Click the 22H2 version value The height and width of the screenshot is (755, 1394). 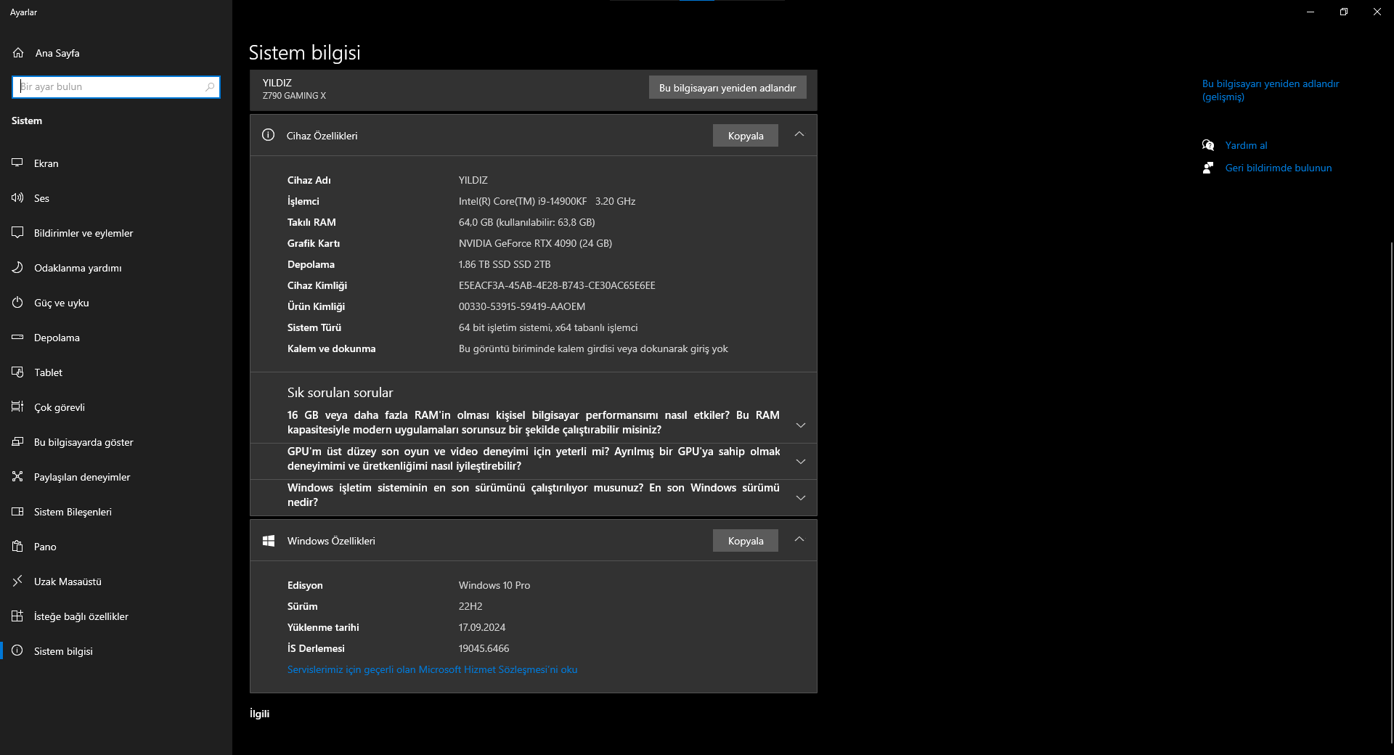(470, 606)
